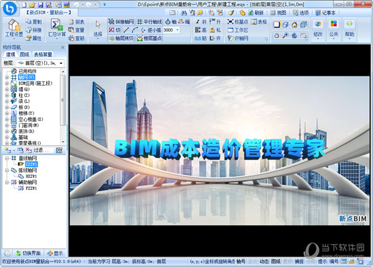Collapse the 直线轴网 tree node

coord(7,158)
